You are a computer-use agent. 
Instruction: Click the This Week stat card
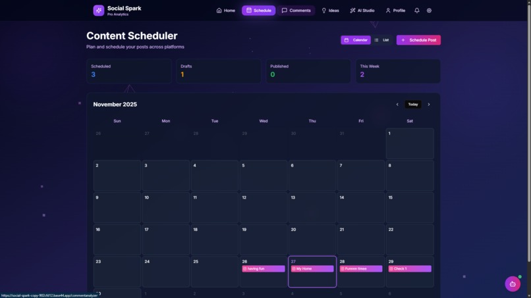tap(398, 71)
